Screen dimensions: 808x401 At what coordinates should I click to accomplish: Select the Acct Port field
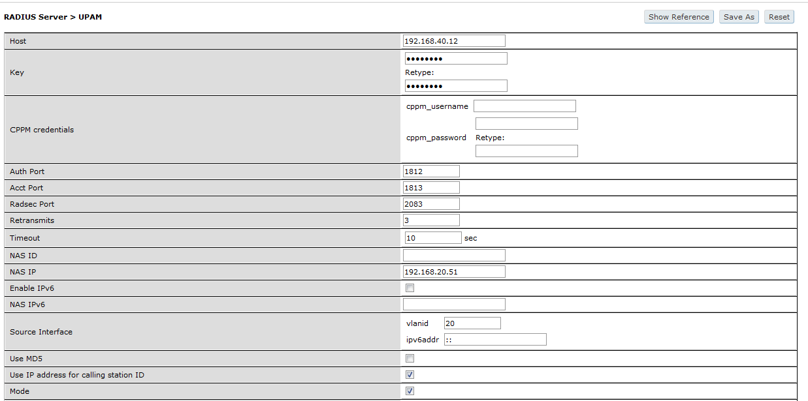click(431, 188)
